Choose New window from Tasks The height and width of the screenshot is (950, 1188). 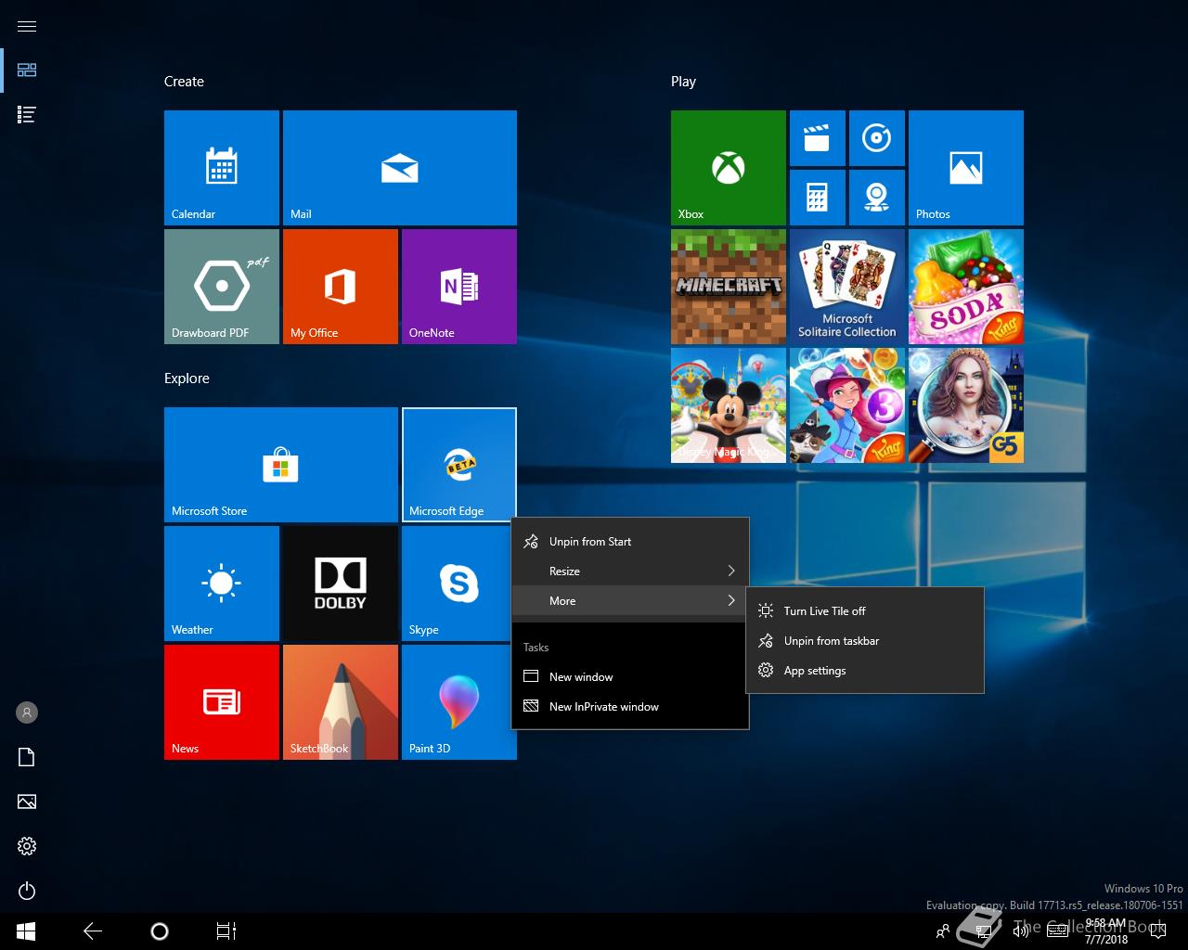point(581,677)
